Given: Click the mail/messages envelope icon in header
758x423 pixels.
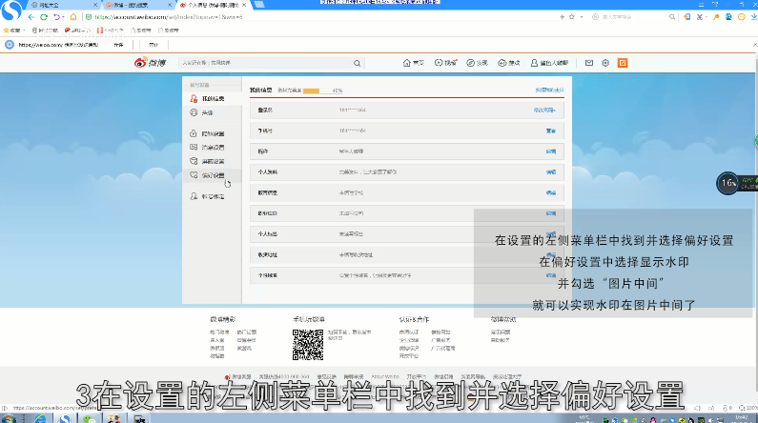Looking at the screenshot, I should point(589,63).
